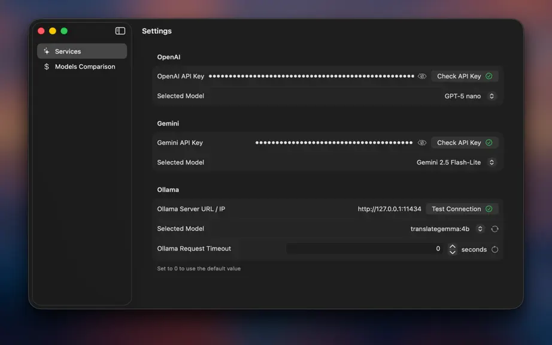This screenshot has width=552, height=345.
Task: Open the Services sidebar item
Action: (x=82, y=52)
